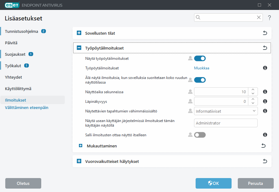Open help with the question mark icon
279x192 pixels.
point(269,18)
